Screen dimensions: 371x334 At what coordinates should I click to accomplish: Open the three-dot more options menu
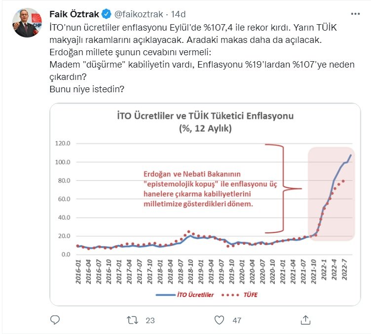[x=354, y=13]
